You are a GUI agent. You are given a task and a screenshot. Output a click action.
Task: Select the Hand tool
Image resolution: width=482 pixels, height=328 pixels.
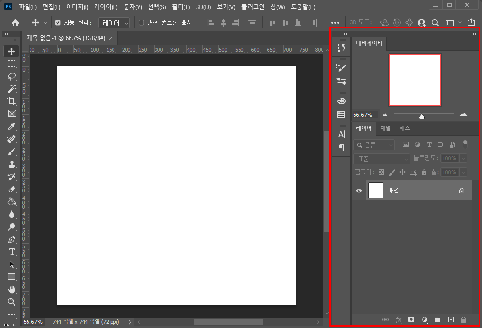click(x=12, y=289)
